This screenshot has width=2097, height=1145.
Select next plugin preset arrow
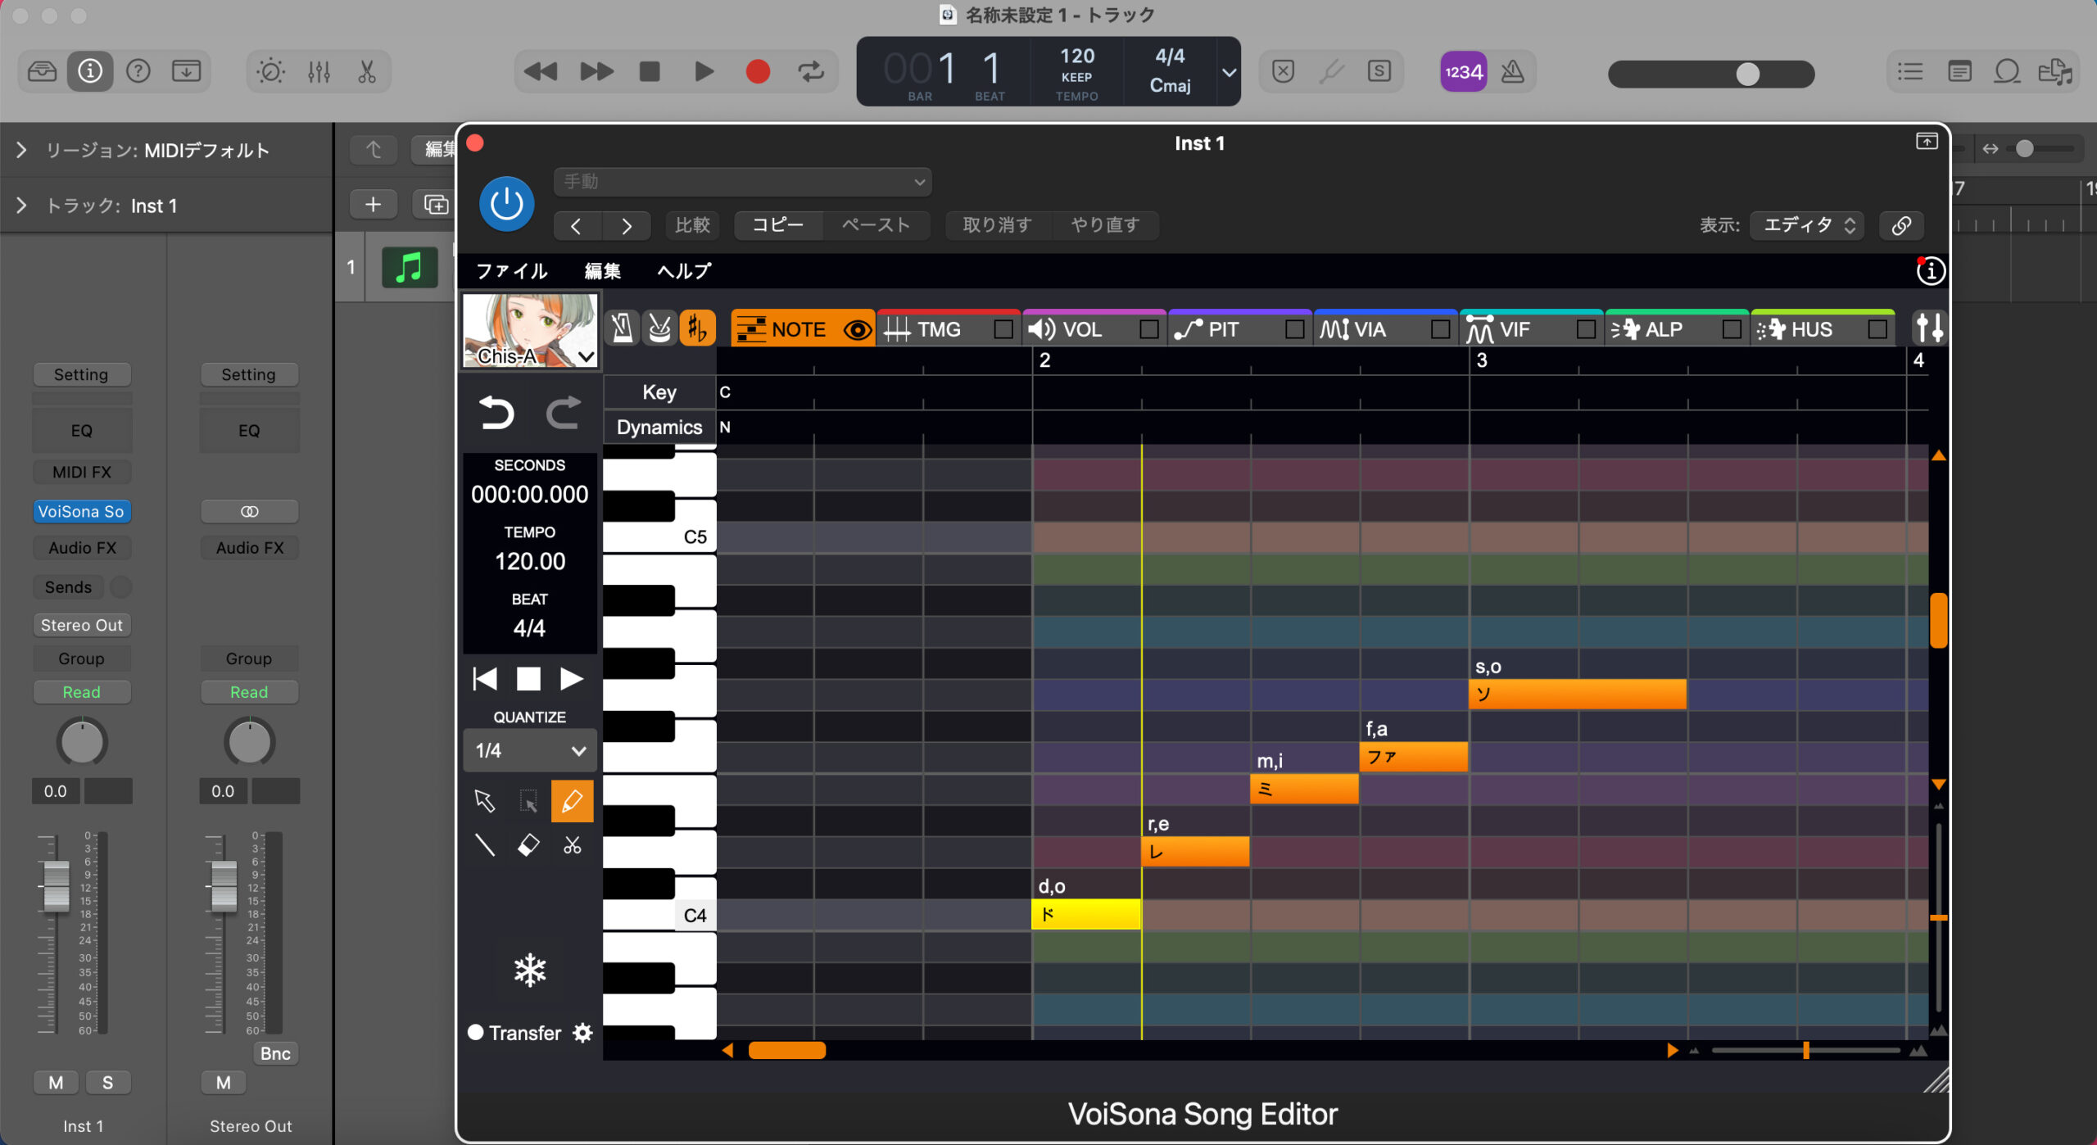[627, 226]
